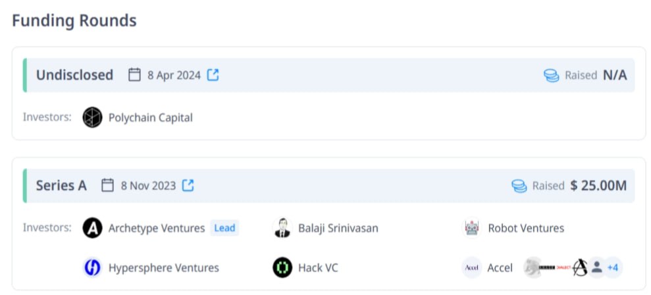
Task: Open Archetype Ventures investor page
Action: pyautogui.click(x=157, y=228)
